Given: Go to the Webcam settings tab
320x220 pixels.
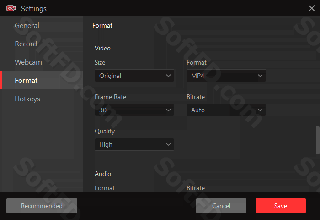Looking at the screenshot, I should pos(42,62).
